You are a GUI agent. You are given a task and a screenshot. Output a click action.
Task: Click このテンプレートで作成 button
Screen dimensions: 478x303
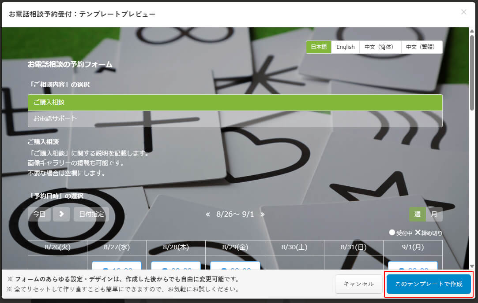[x=429, y=284]
